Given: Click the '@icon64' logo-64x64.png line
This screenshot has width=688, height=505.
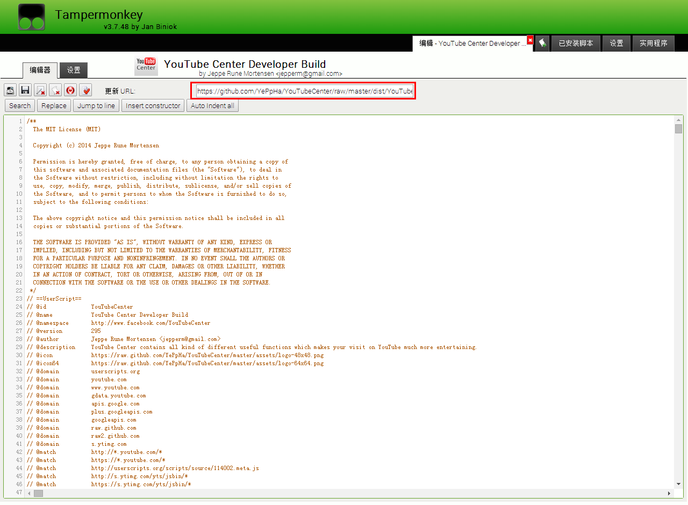Looking at the screenshot, I should (x=175, y=363).
